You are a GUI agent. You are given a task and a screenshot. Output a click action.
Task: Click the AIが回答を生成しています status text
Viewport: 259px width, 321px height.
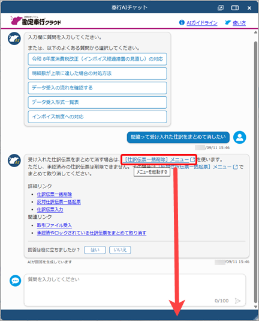[x=50, y=262]
